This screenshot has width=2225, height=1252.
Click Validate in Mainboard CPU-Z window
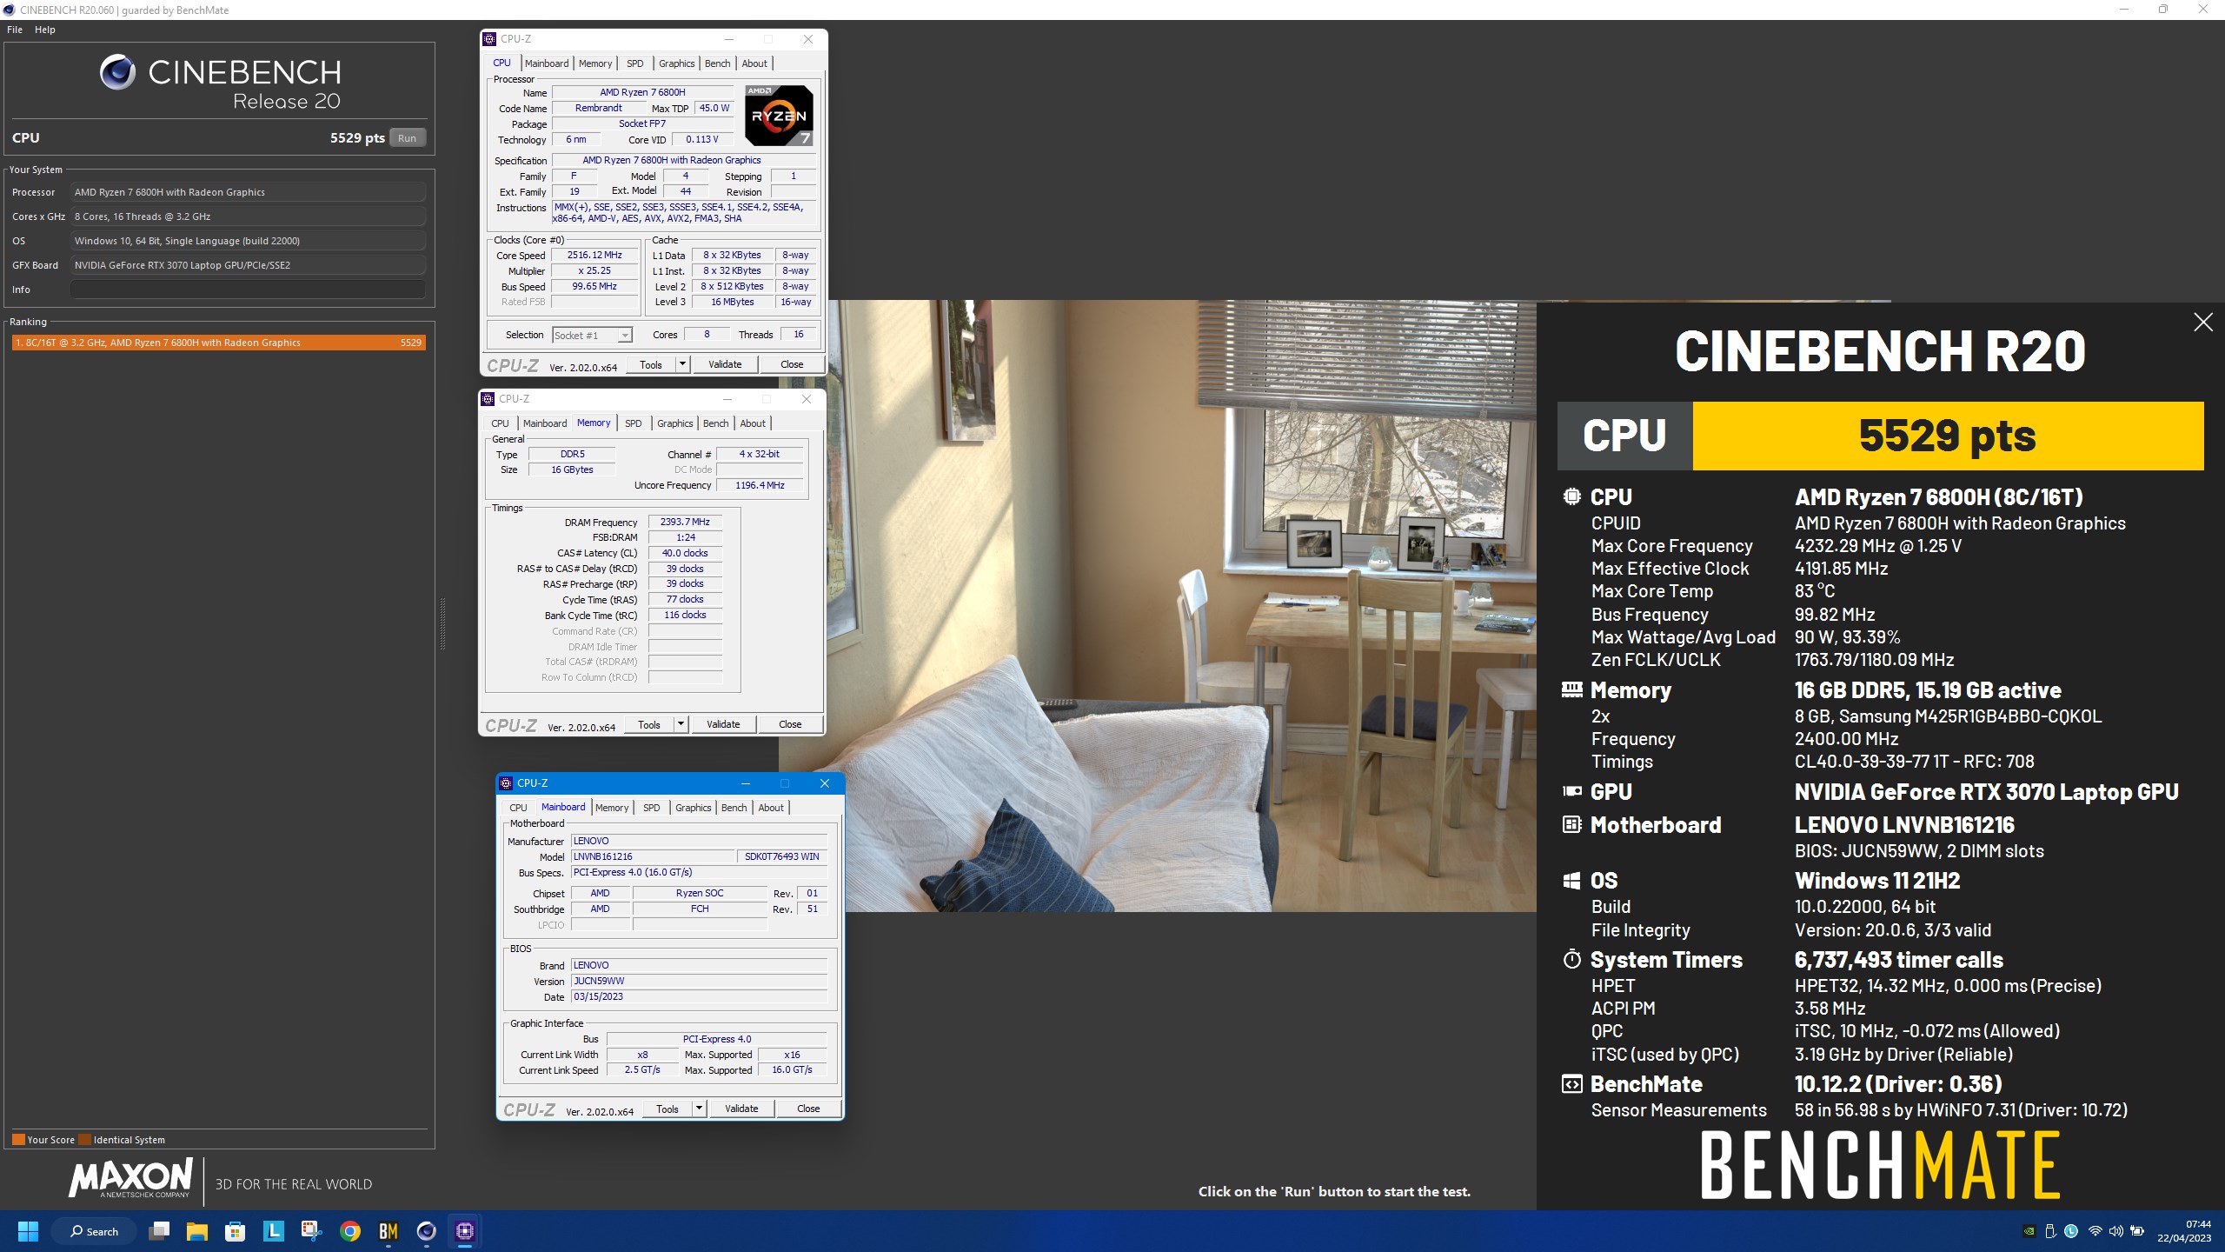[741, 1109]
